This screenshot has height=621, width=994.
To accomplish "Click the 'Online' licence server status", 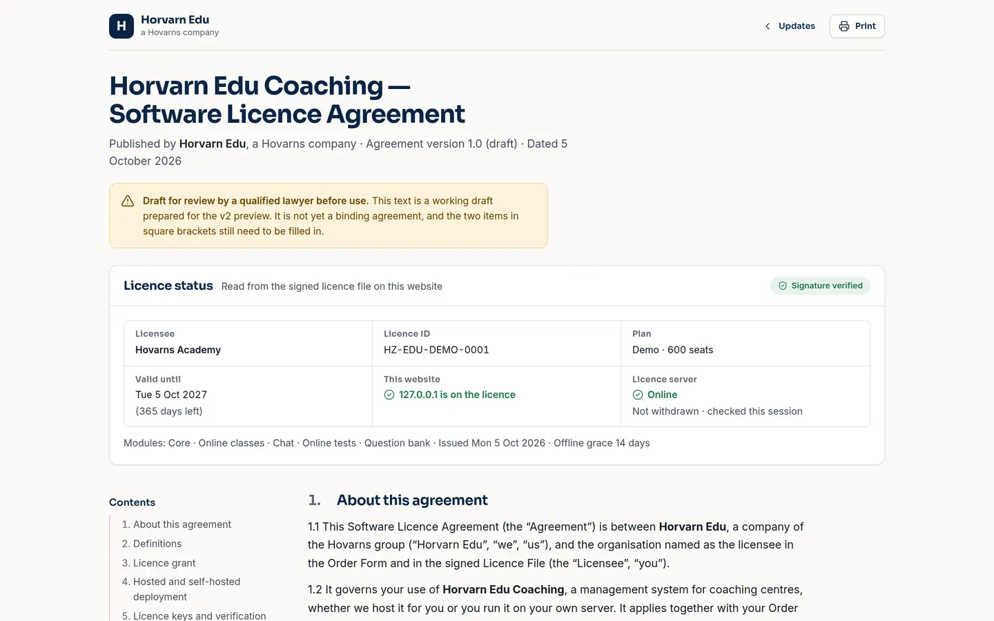I will pos(662,395).
